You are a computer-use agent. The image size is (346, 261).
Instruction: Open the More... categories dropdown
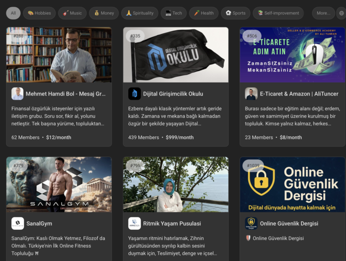tap(323, 13)
